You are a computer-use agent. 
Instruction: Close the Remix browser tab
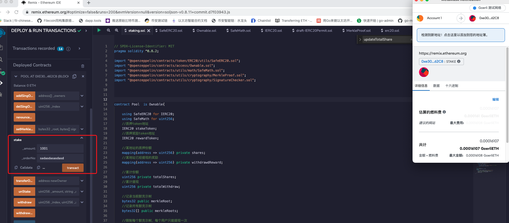pos(78,3)
